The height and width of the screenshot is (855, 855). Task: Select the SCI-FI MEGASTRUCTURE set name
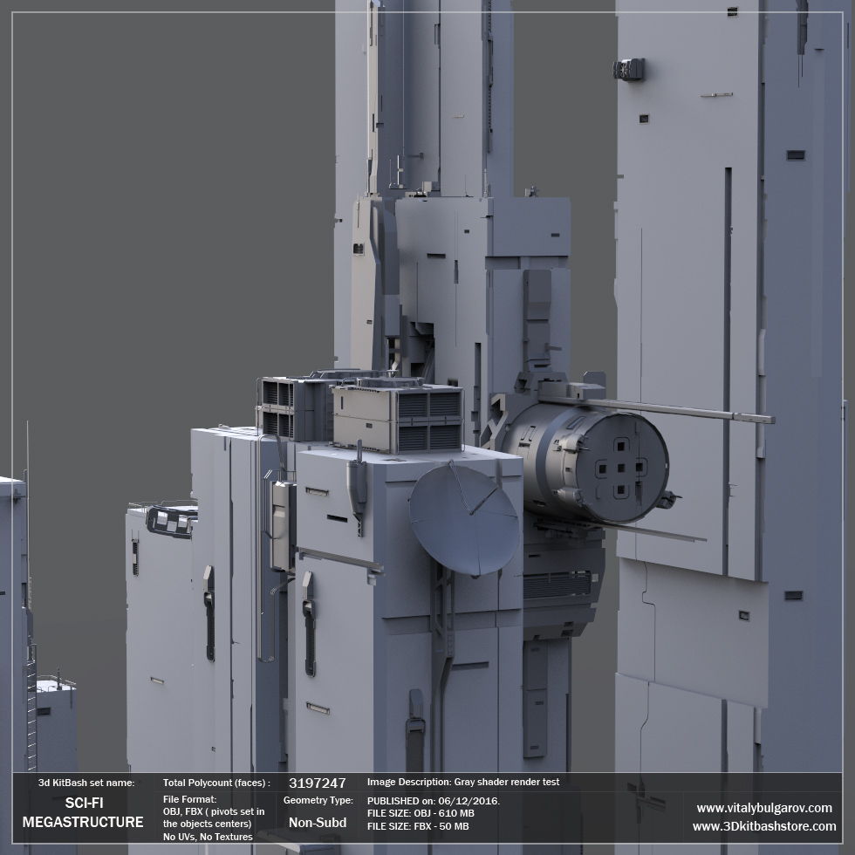pyautogui.click(x=83, y=812)
